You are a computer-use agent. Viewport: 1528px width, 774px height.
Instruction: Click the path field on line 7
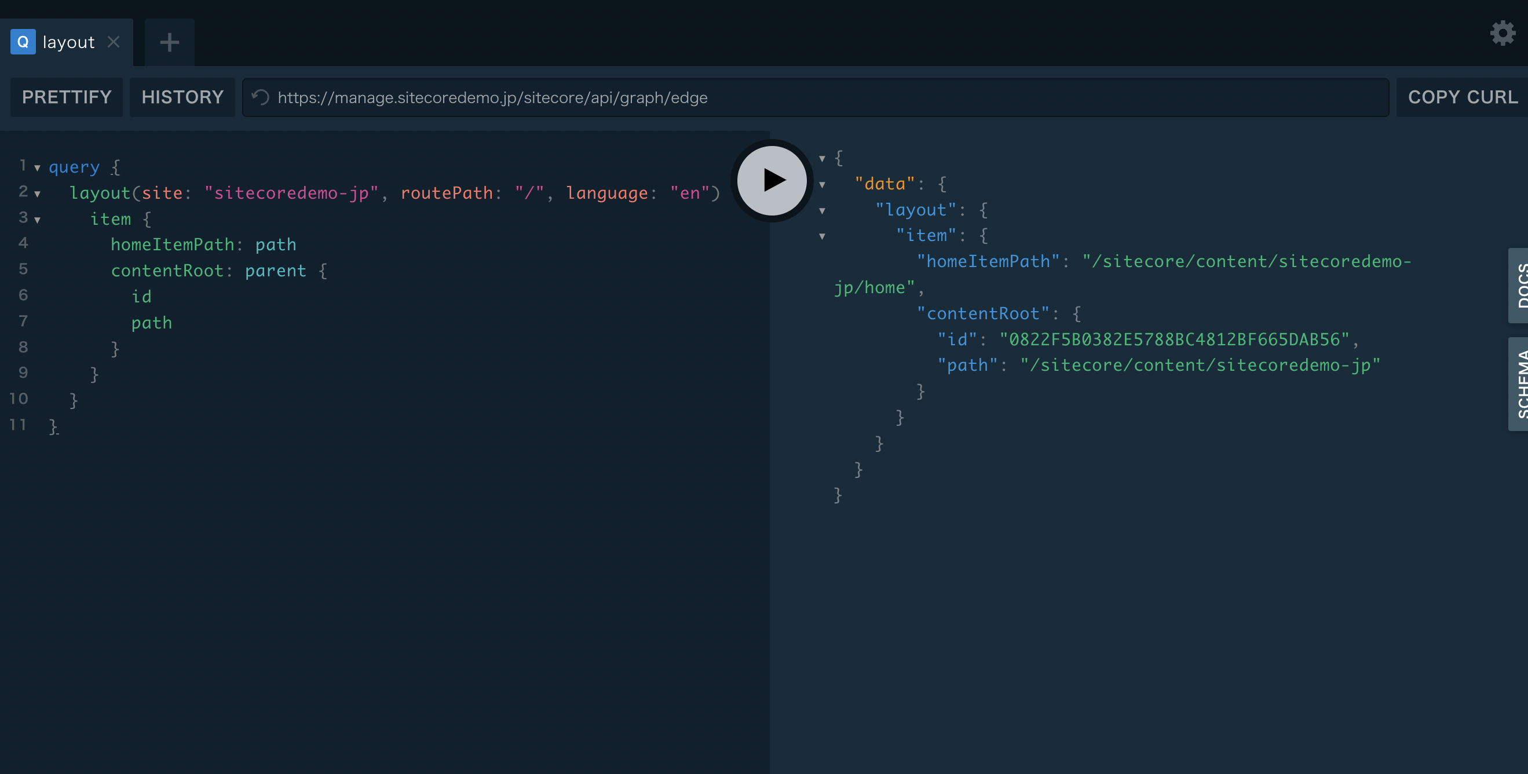[152, 323]
